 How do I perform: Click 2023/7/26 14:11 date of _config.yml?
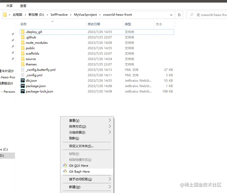tap(100, 75)
